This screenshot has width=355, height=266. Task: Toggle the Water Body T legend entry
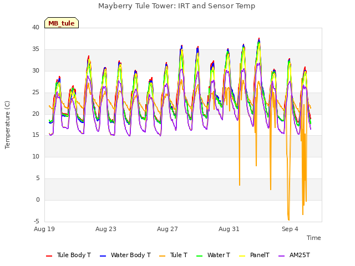[125, 255]
